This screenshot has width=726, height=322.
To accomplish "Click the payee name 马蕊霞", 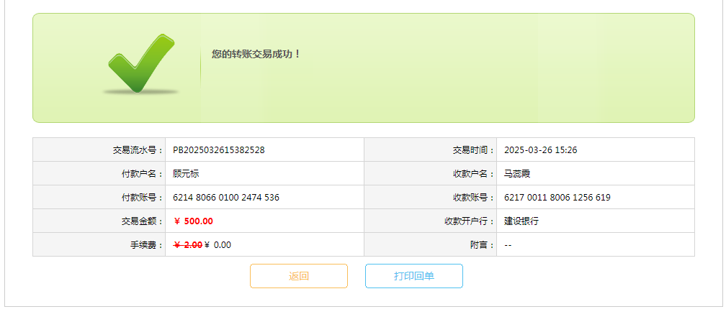I will [x=517, y=174].
